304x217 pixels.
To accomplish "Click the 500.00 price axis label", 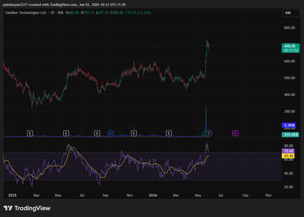I will (x=289, y=78).
